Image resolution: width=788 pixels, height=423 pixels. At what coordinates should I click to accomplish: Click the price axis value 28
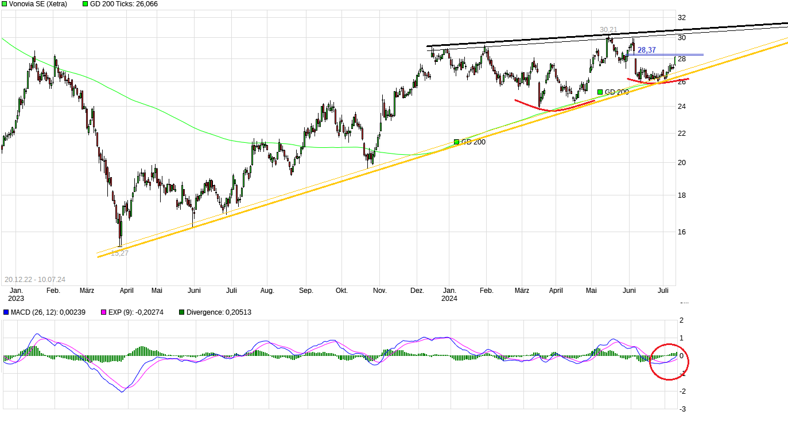pos(682,59)
